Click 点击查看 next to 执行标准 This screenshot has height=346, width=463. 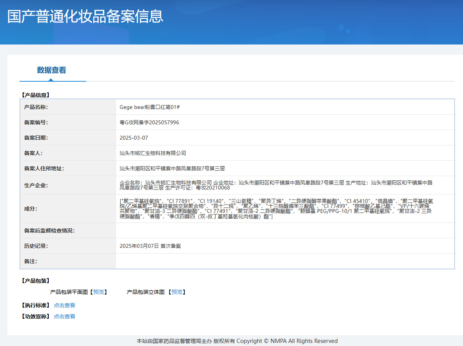coord(64,305)
